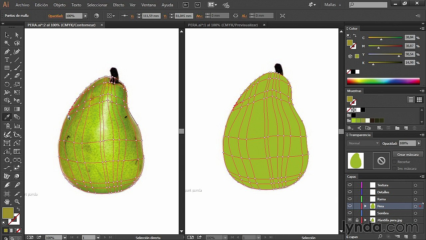This screenshot has height=240, width=426.
Task: Select the Eyedropper tool
Action: (x=7, y=117)
